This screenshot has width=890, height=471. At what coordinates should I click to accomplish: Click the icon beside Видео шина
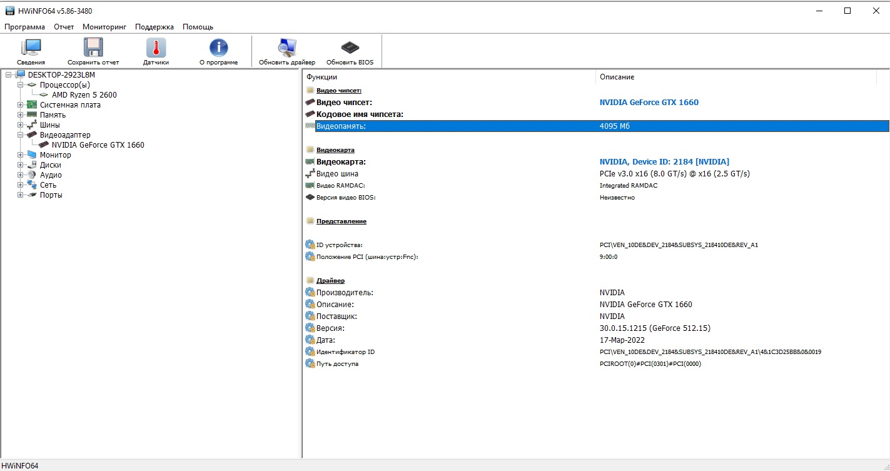coord(310,173)
